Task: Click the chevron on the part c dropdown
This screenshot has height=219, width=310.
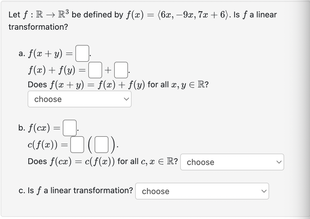Action: click(263, 191)
